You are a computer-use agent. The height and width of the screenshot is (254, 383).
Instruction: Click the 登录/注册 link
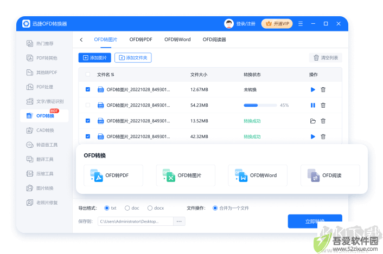pos(246,24)
